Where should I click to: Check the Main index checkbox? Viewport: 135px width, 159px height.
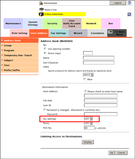pos(85,79)
